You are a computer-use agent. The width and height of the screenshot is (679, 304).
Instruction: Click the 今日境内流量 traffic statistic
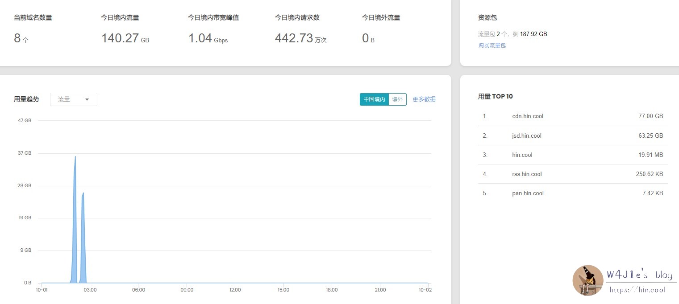[x=120, y=17]
